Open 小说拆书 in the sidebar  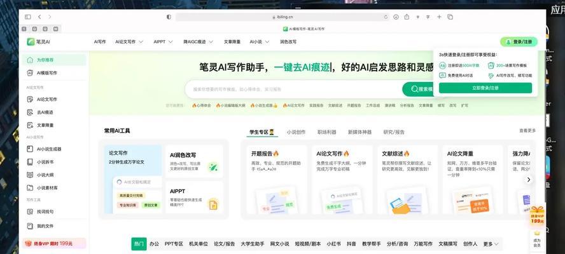click(x=54, y=162)
